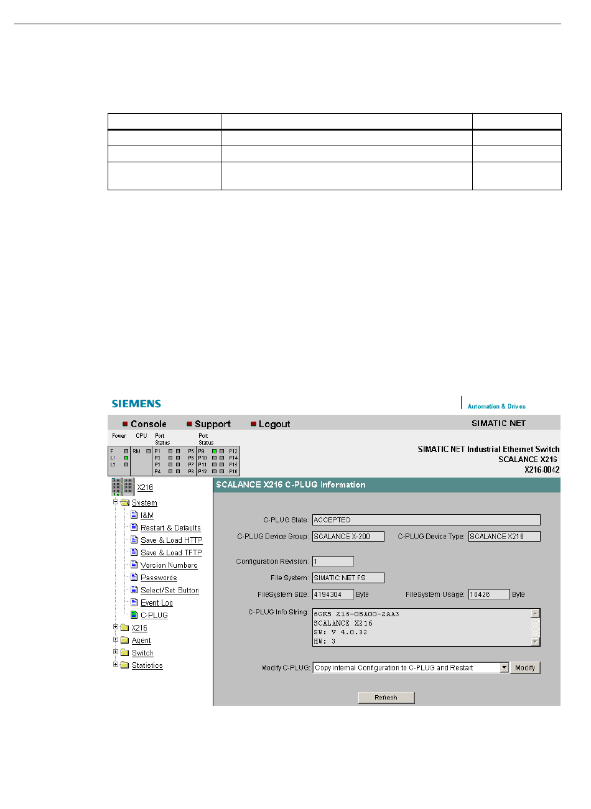This screenshot has width=591, height=809.
Task: Open the Automation & Drives link
Action: (x=496, y=407)
